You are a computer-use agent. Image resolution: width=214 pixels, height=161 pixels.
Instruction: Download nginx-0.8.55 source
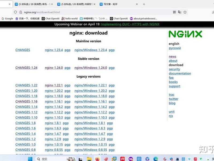click(54, 150)
